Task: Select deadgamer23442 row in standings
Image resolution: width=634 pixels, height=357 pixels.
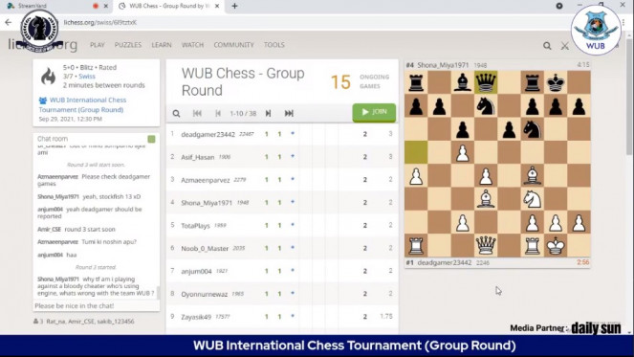Action: 282,134
